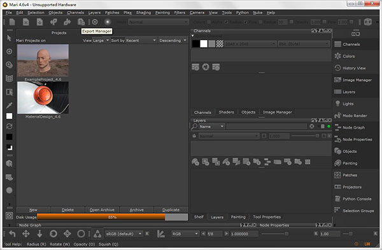Viewport: 382px width, 250px height.
Task: Click the undo arrow icon in bottom toolbar
Action: point(12,234)
